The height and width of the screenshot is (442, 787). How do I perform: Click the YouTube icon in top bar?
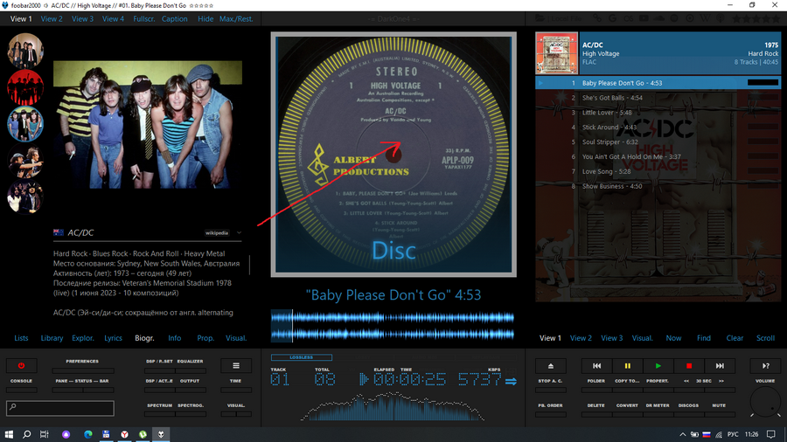pos(644,18)
